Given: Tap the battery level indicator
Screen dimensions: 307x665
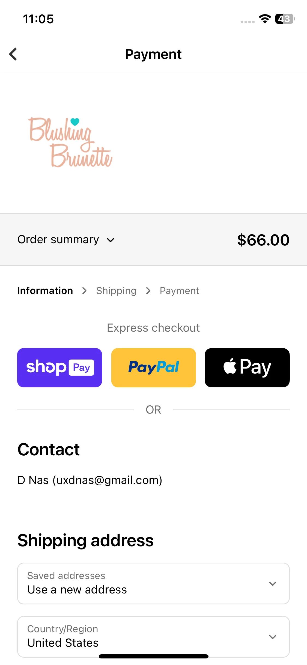Looking at the screenshot, I should [285, 19].
